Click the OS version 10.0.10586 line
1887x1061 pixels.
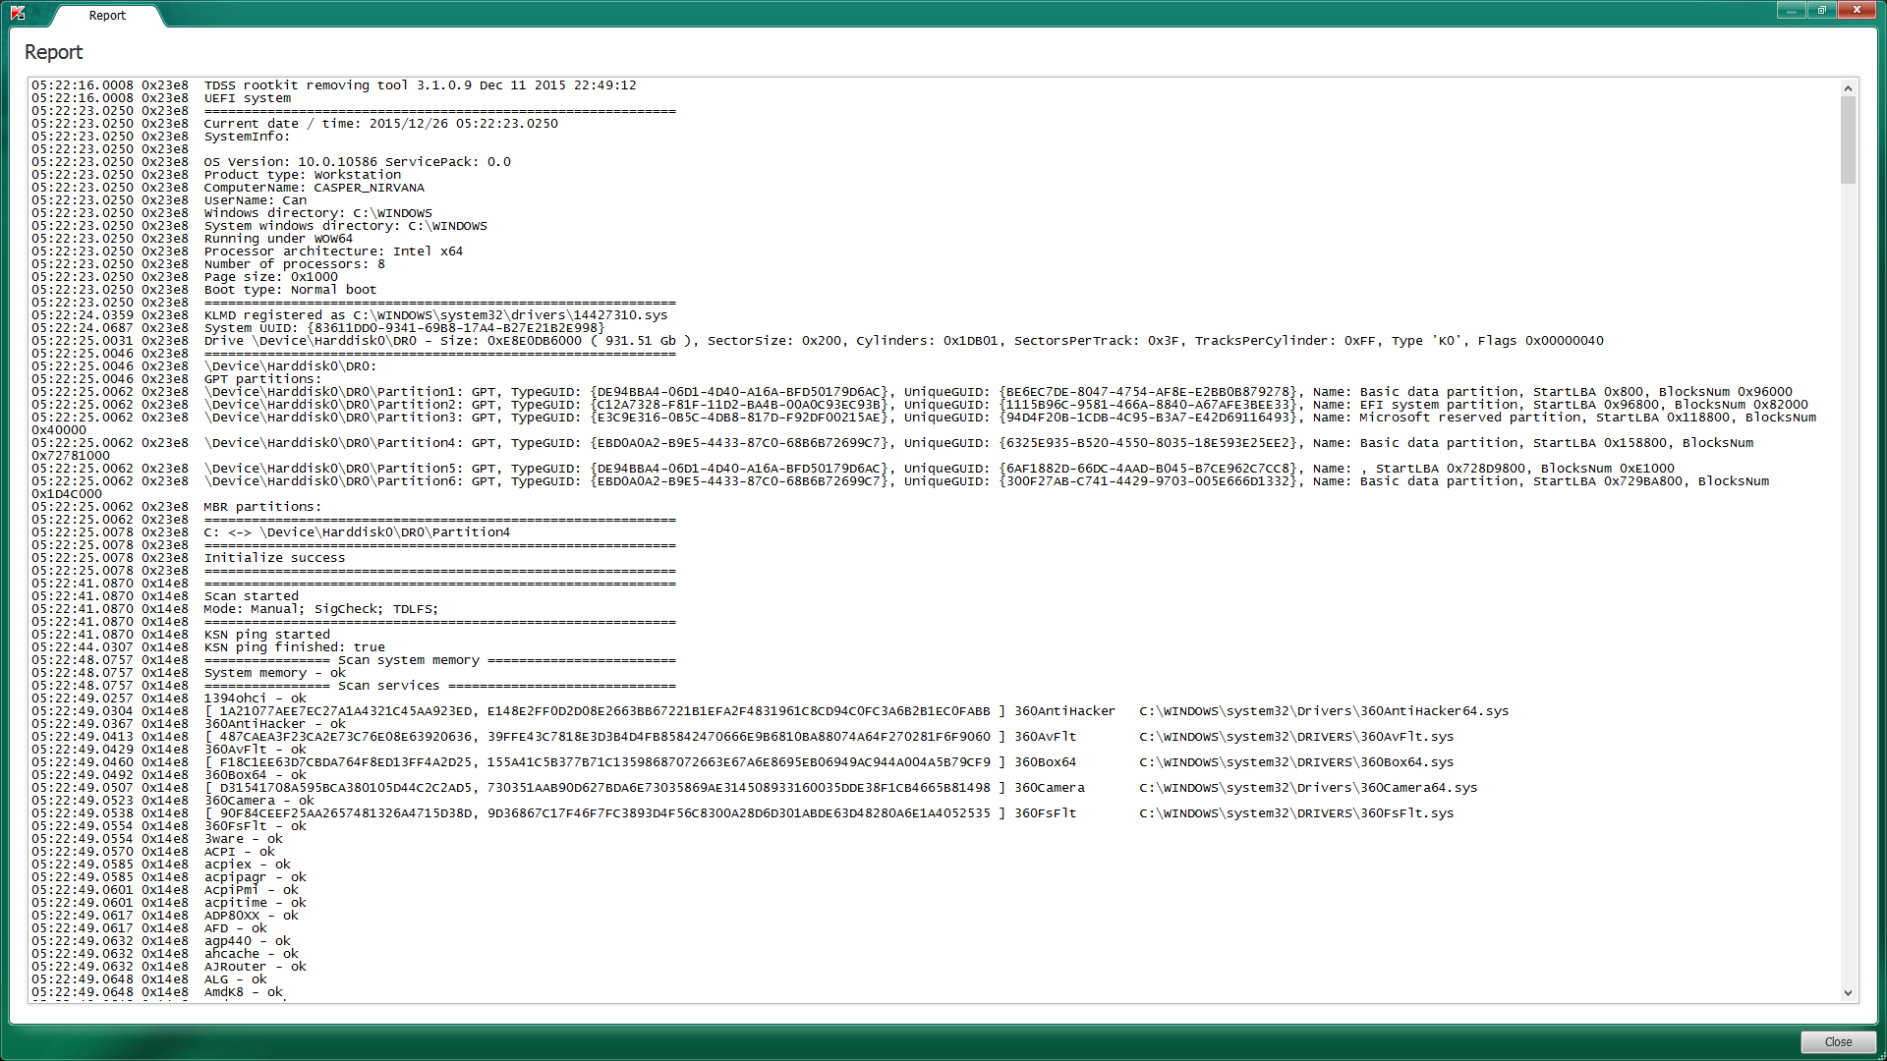pyautogui.click(x=357, y=162)
